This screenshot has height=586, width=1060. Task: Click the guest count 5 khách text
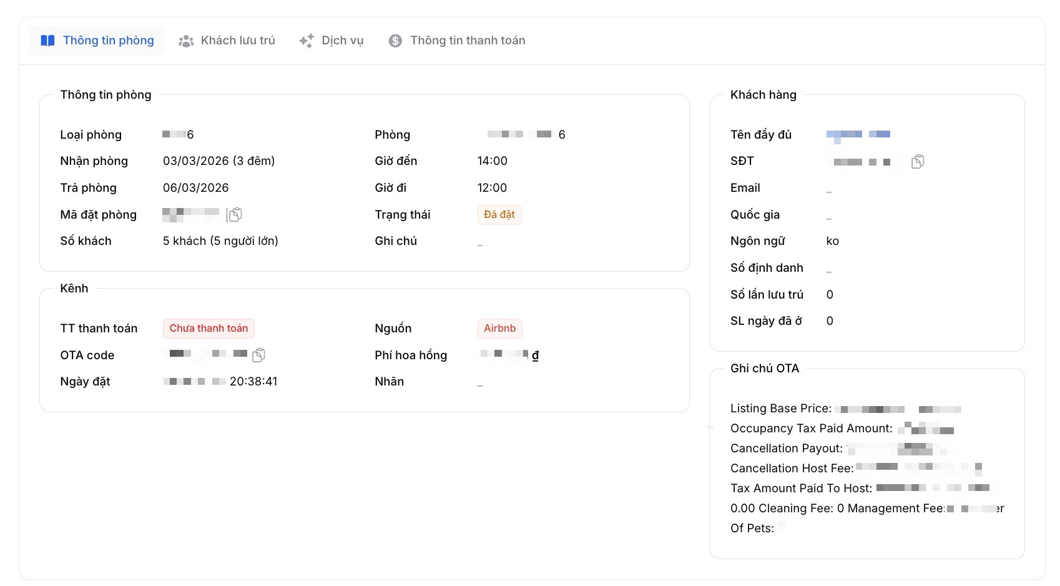[x=220, y=241]
